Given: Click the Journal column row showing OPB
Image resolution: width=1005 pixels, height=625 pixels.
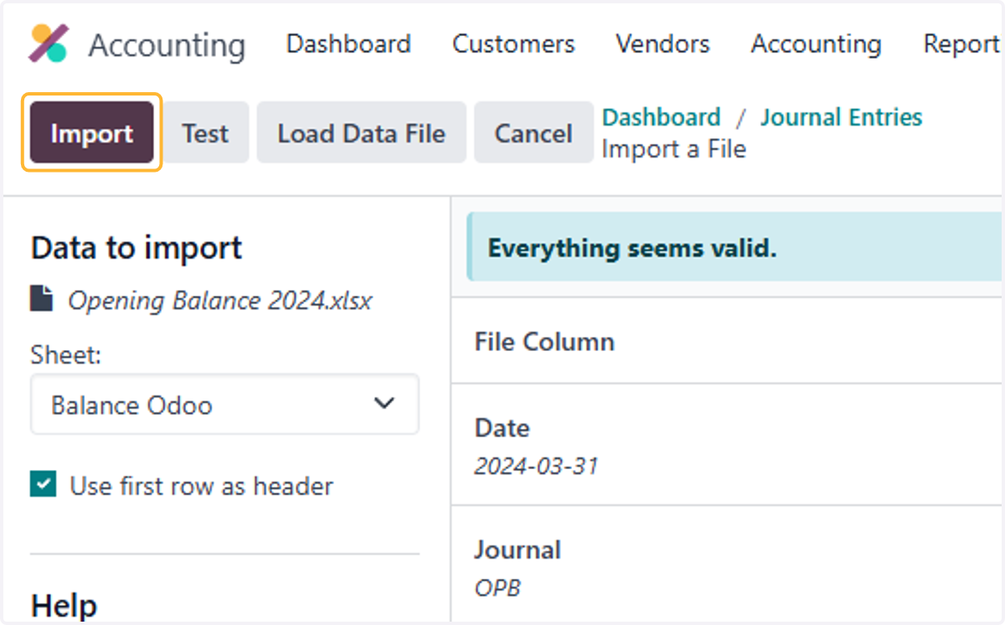Looking at the screenshot, I should [x=727, y=566].
